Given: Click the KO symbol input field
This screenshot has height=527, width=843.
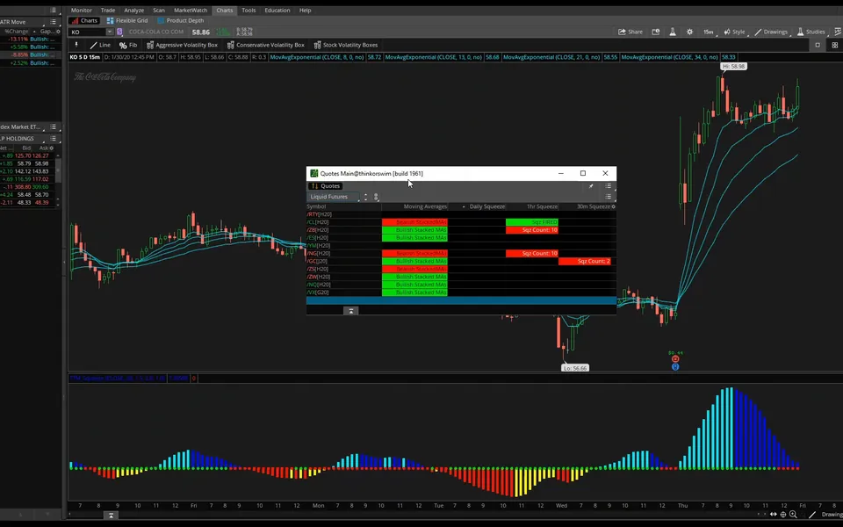Looking at the screenshot, I should click(x=88, y=32).
